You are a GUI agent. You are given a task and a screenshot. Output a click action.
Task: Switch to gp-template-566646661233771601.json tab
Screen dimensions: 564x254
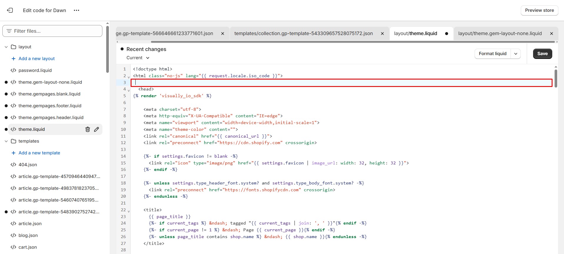point(165,34)
